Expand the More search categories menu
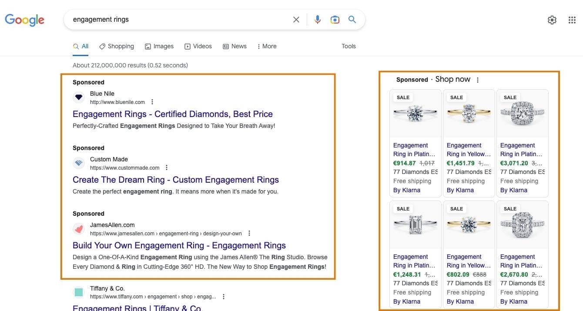Image resolution: width=583 pixels, height=311 pixels. tap(267, 46)
